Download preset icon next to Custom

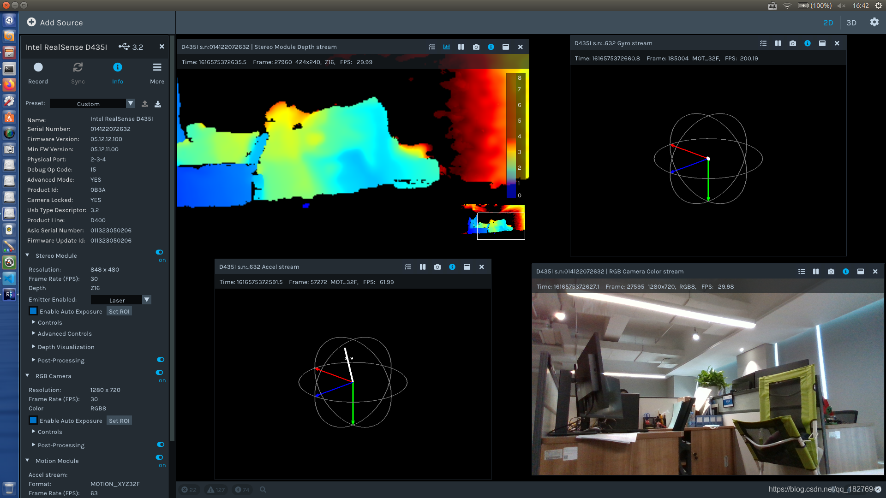click(x=158, y=104)
